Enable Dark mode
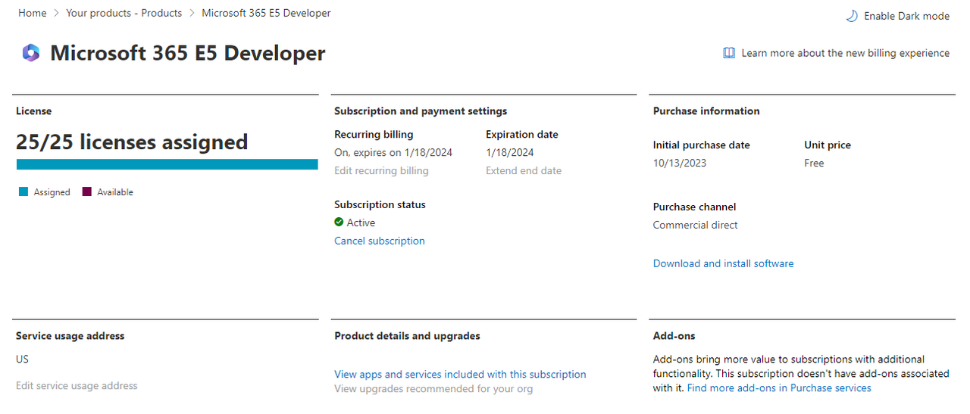The width and height of the screenshot is (970, 414). point(906,16)
